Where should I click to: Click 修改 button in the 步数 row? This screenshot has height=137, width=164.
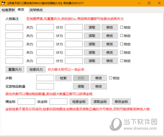click(99, 78)
